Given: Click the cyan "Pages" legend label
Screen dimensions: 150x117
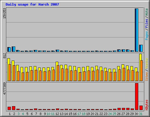Looking at the screenshot, I should (147, 36).
